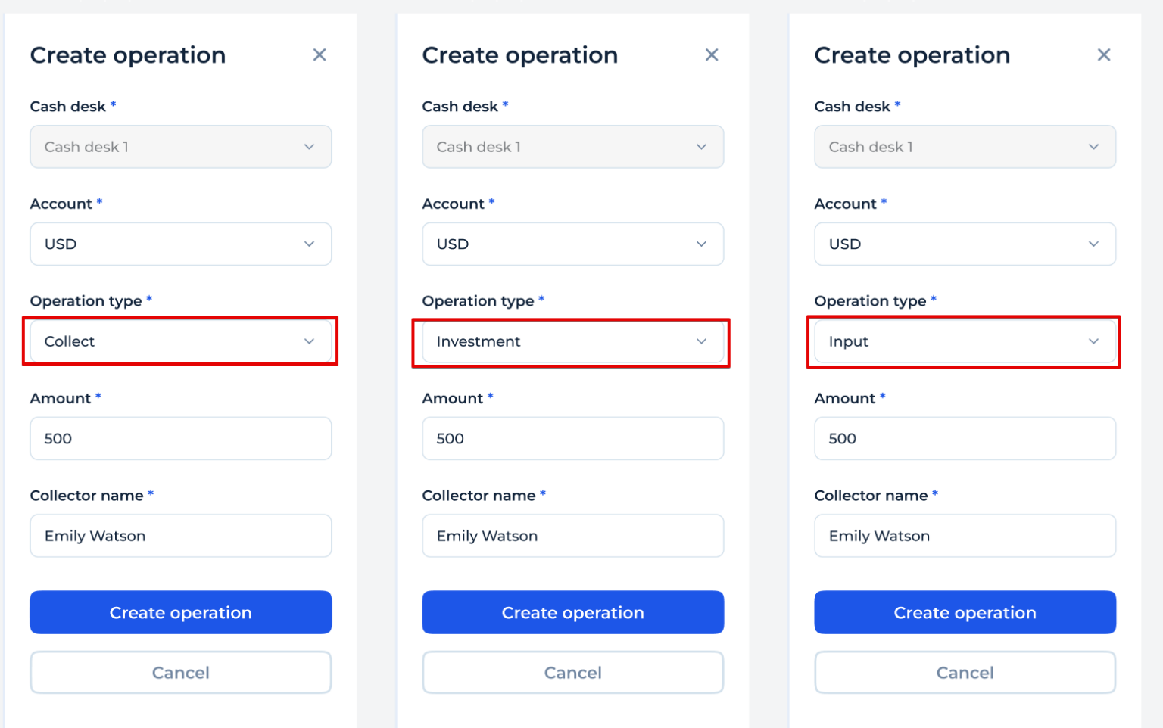This screenshot has height=728, width=1163.
Task: Expand USD account dropdown in Collect dialog
Action: [x=180, y=244]
